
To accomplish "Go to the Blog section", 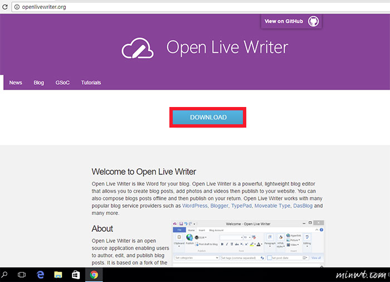I will (39, 82).
